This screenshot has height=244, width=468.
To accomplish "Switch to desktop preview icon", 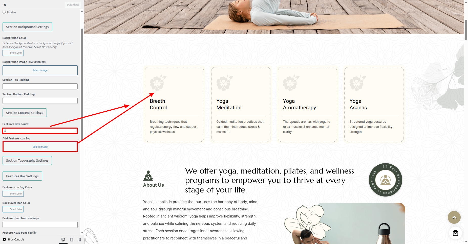I will (63, 239).
